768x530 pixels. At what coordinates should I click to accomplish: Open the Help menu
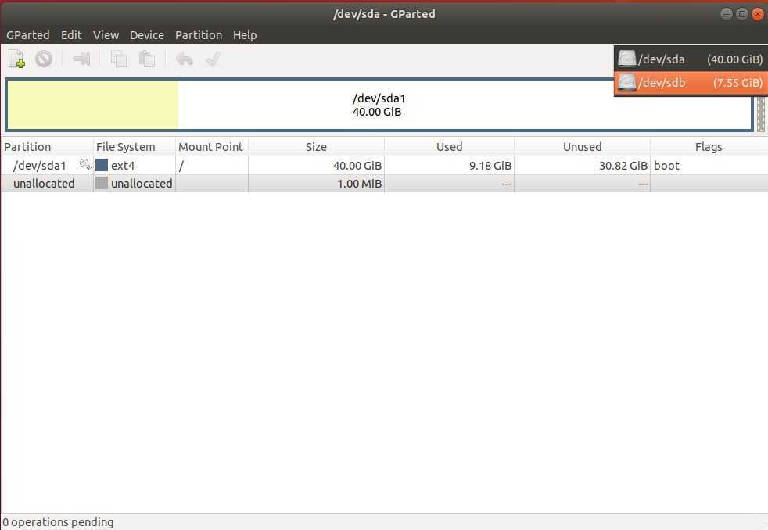click(x=245, y=35)
